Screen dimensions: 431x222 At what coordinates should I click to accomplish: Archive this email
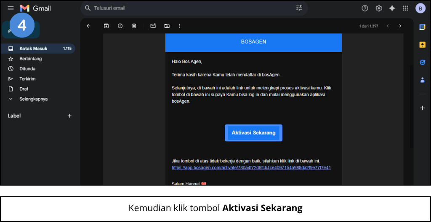106,26
